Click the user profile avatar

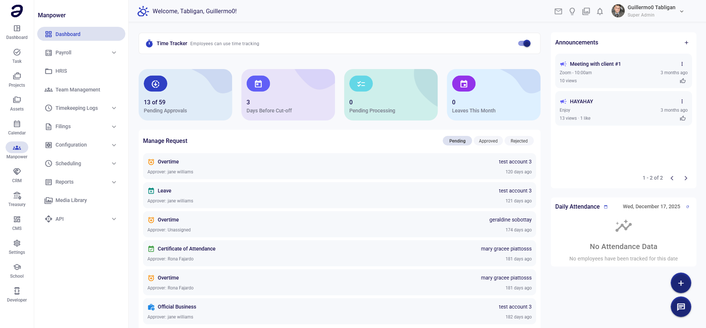618,11
